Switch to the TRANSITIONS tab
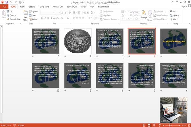This screenshot has height=127, width=191. pyautogui.click(x=44, y=7)
